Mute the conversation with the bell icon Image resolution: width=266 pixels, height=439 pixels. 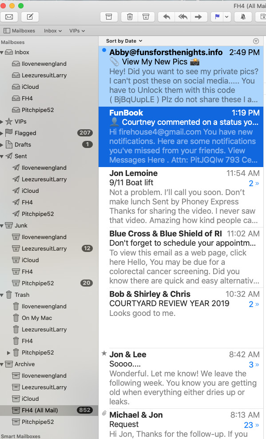click(x=243, y=17)
